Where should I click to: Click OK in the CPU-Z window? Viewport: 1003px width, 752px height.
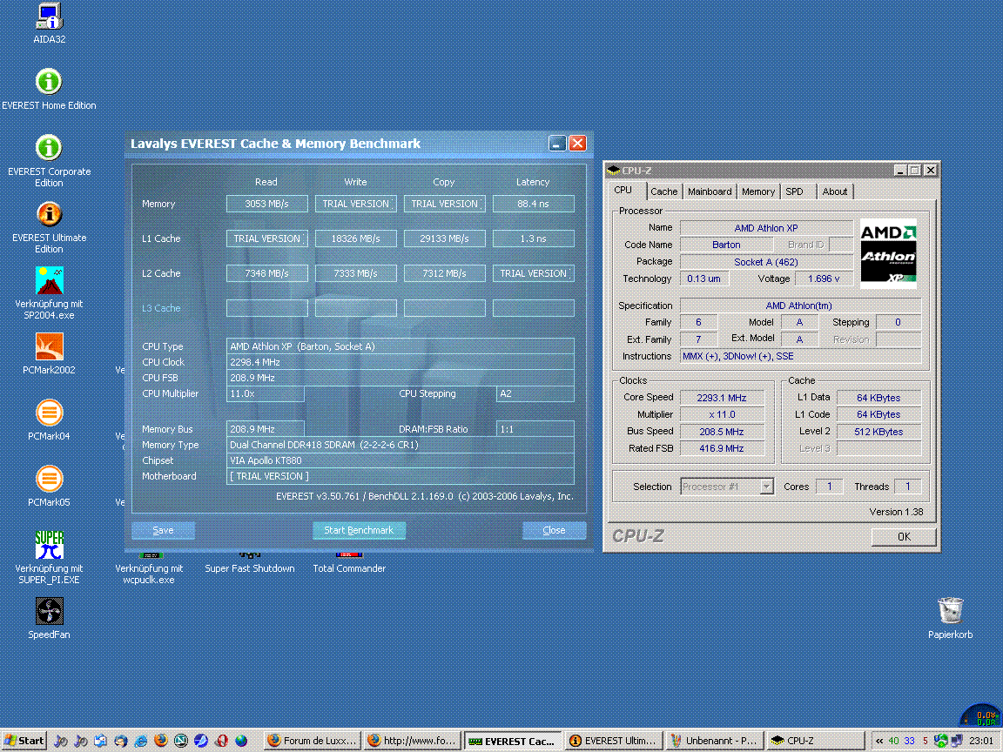tap(904, 536)
